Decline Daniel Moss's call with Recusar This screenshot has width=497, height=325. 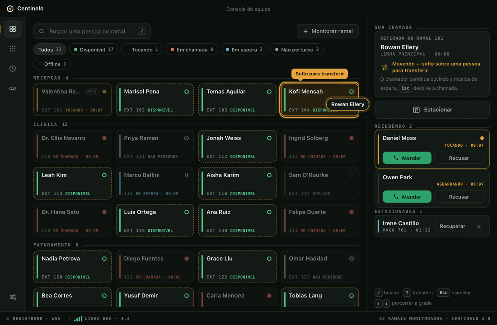coord(459,158)
